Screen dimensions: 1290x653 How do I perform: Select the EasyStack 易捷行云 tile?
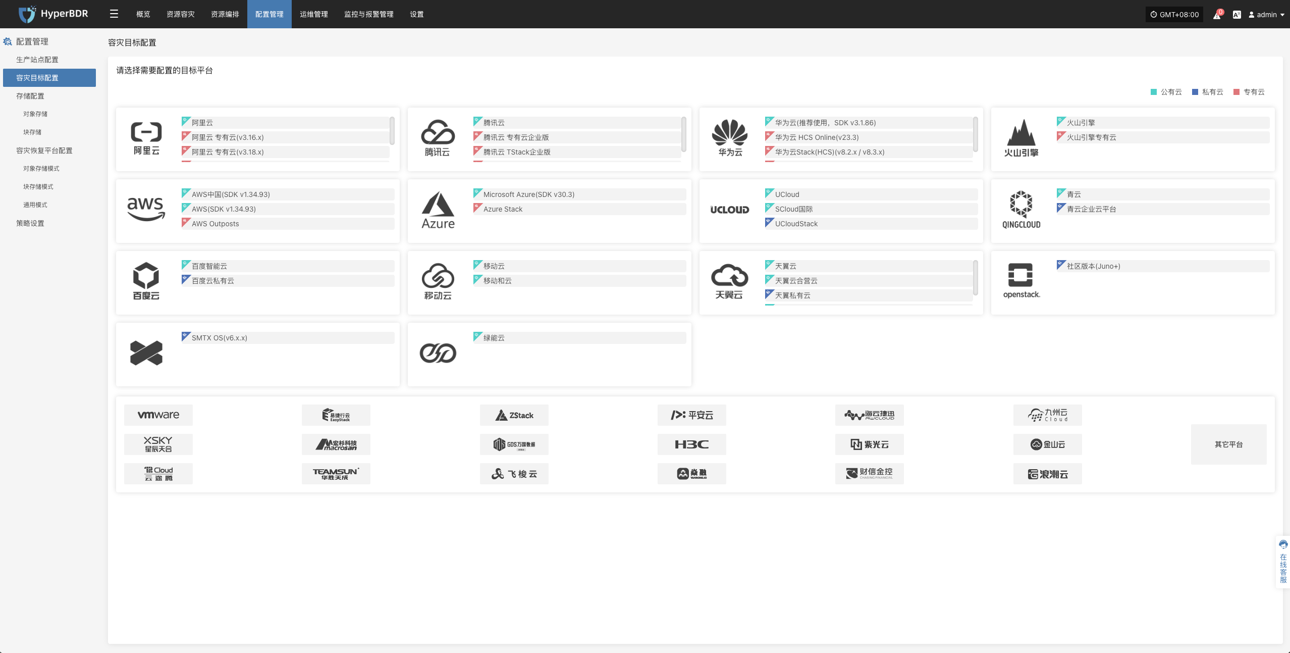[x=336, y=415]
